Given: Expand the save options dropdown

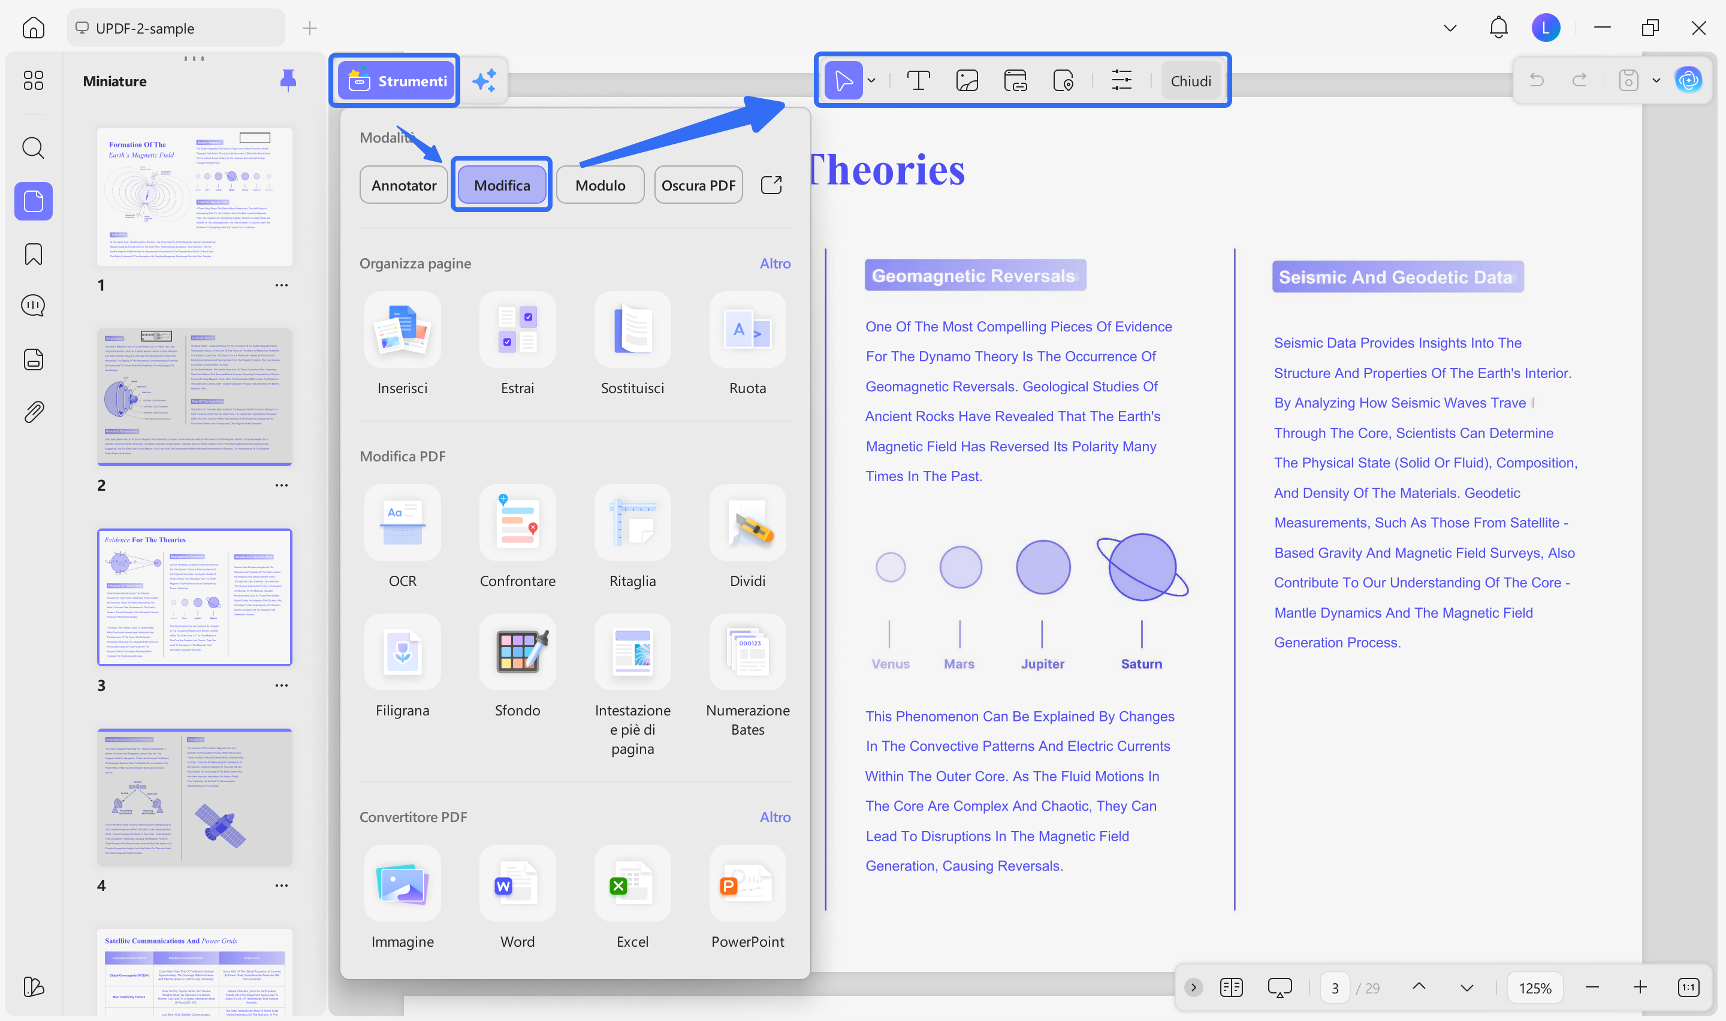Looking at the screenshot, I should [x=1656, y=80].
